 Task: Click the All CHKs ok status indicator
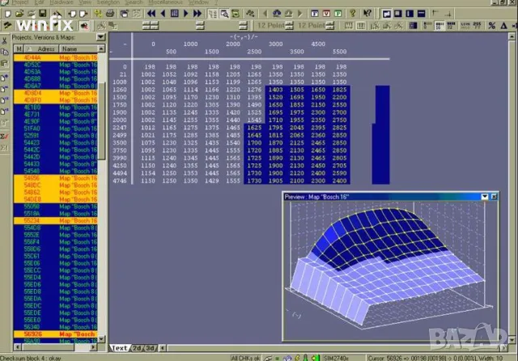(x=245, y=358)
